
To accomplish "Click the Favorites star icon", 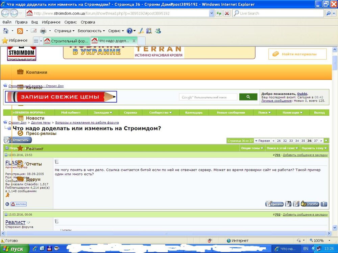I will coord(5,40).
